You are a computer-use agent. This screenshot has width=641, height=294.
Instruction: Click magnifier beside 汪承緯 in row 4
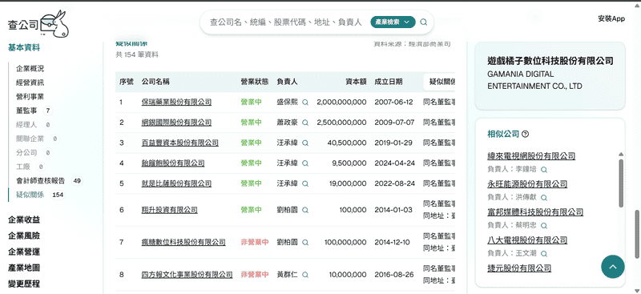pyautogui.click(x=305, y=163)
